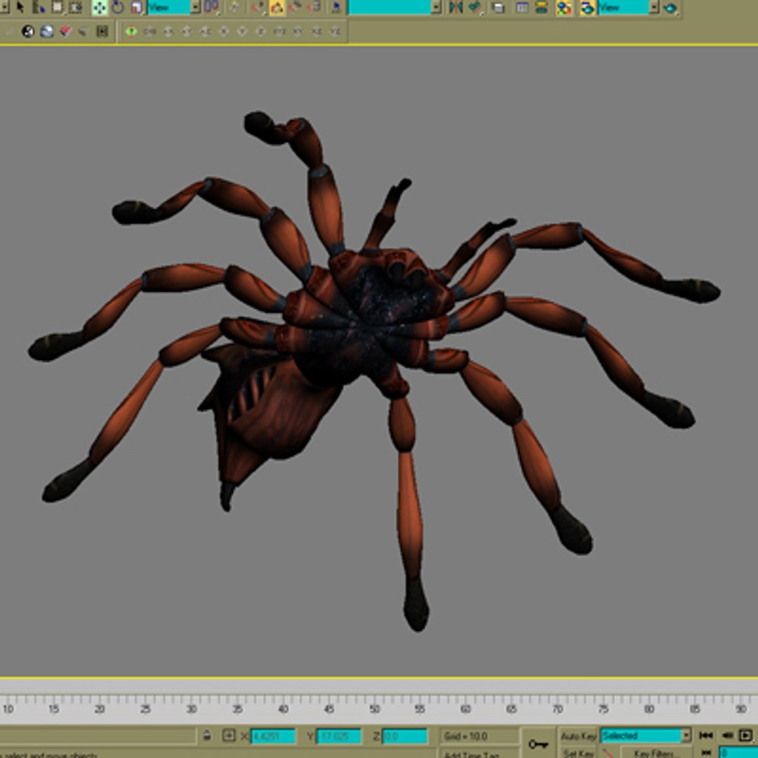758x758 pixels.
Task: Play the animation
Action: pyautogui.click(x=746, y=736)
